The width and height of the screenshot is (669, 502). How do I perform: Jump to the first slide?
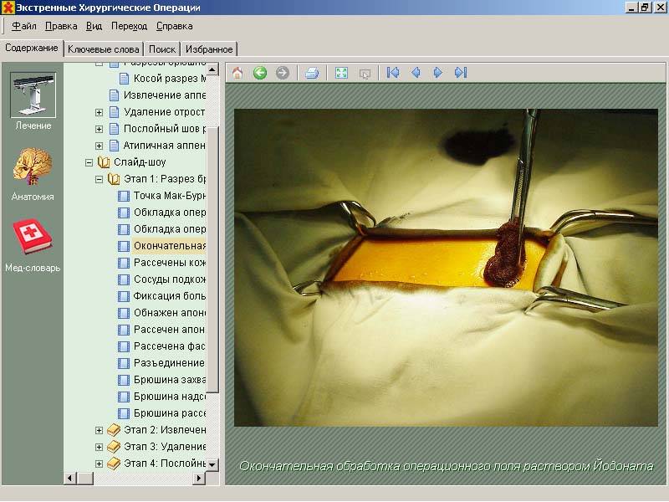coord(393,73)
